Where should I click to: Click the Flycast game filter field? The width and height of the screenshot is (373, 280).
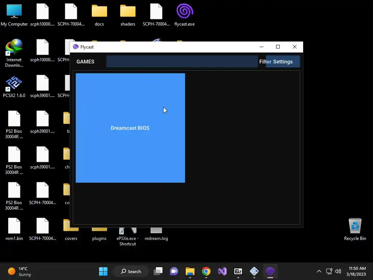pyautogui.click(x=182, y=62)
